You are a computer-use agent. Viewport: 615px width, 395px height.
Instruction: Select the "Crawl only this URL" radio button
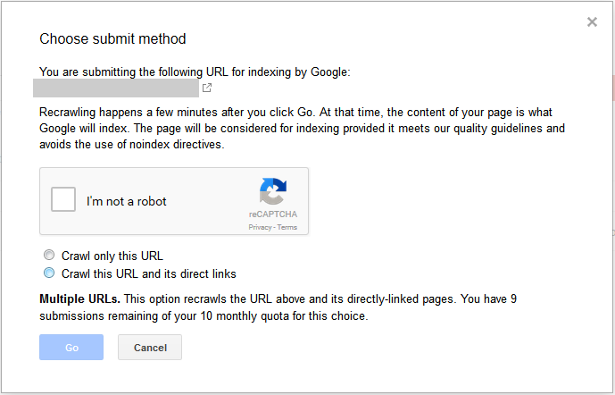click(x=49, y=256)
